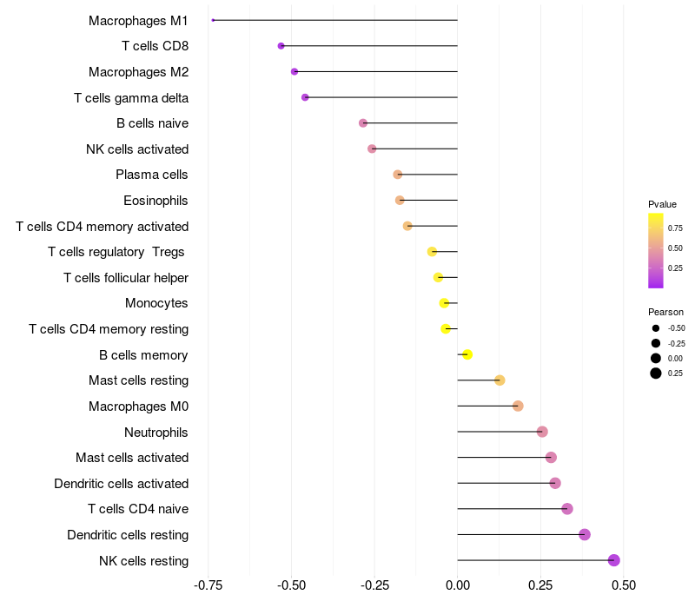The height and width of the screenshot is (608, 695).
Task: Click the T cells CD8 label
Action: tap(156, 46)
